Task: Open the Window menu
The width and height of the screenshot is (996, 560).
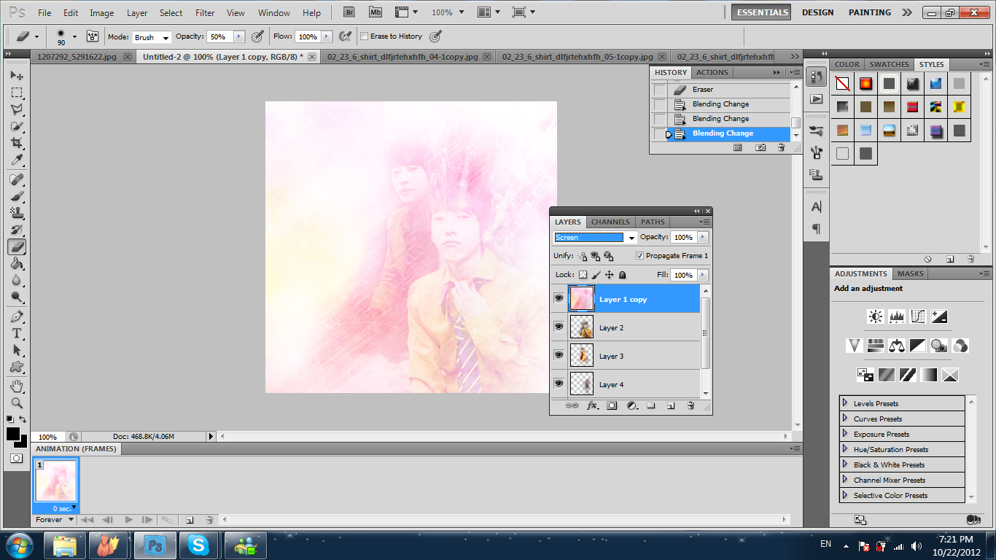Action: pyautogui.click(x=274, y=13)
